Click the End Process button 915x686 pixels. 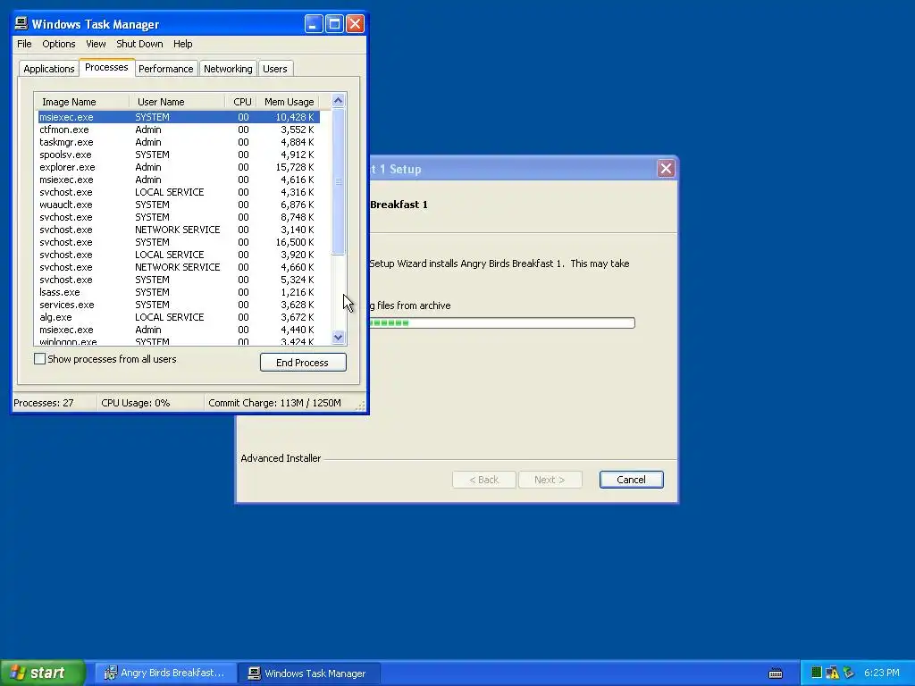303,363
